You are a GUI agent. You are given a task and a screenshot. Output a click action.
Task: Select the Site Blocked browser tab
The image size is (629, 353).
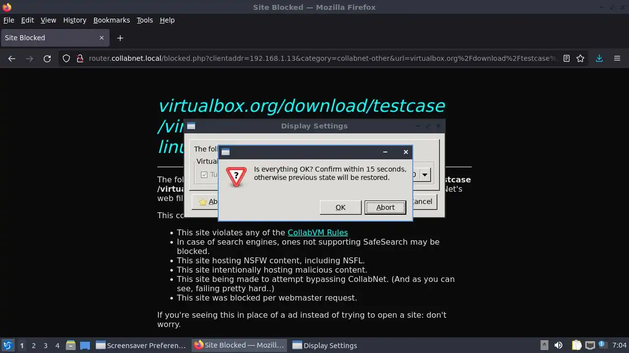point(55,38)
